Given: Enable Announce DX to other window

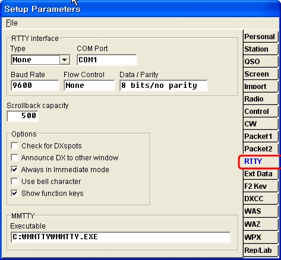Looking at the screenshot, I should (15, 158).
